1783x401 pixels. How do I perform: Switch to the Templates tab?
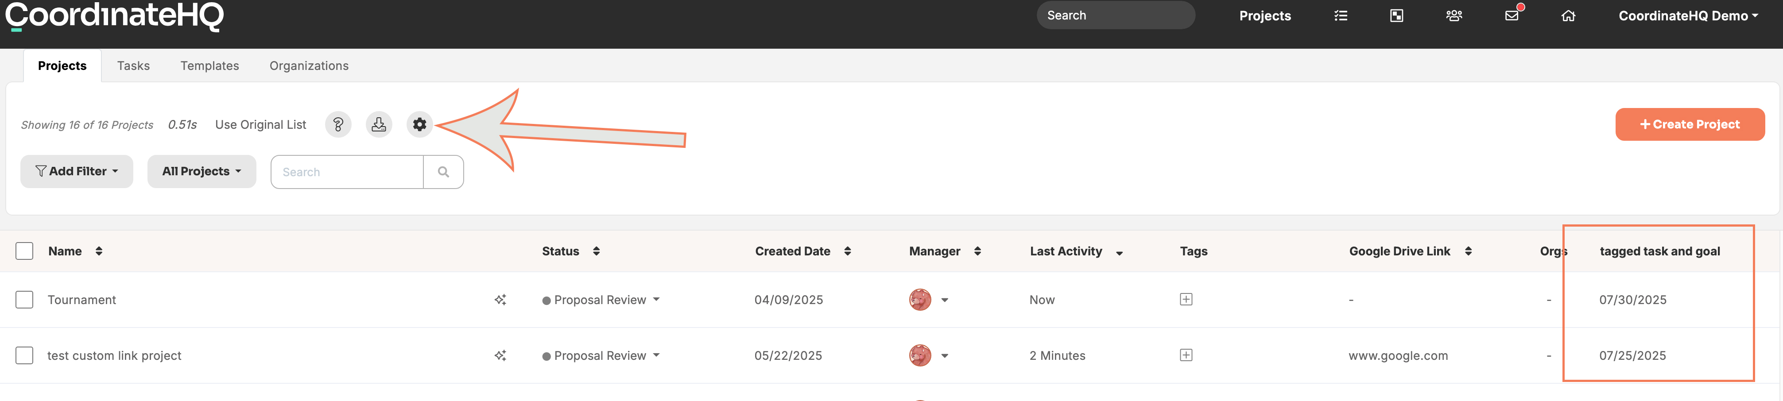tap(210, 66)
